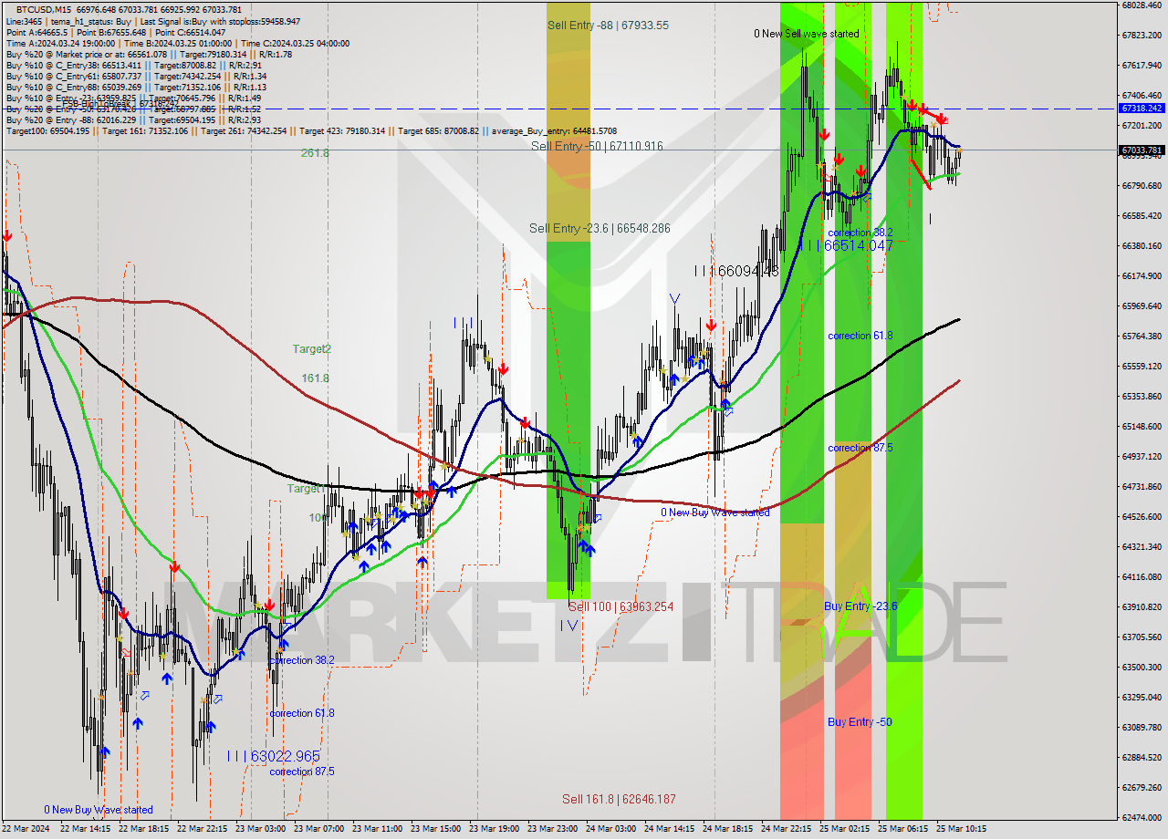Viewport: 1168px width, 839px height.
Task: Select the 'Buy Entry -23.6' label
Action: (860, 606)
